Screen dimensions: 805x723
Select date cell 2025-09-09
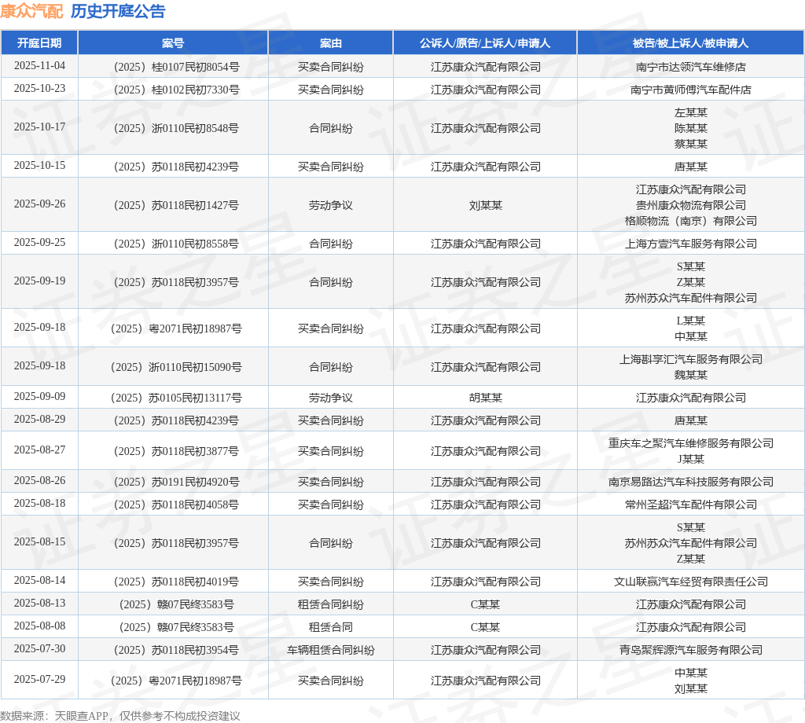point(39,397)
